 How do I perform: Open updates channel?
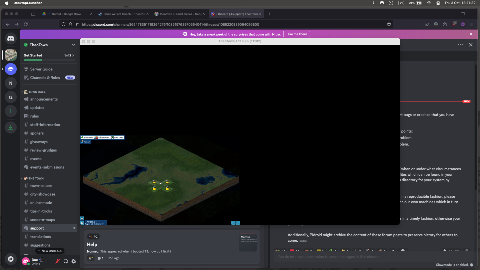click(49, 107)
